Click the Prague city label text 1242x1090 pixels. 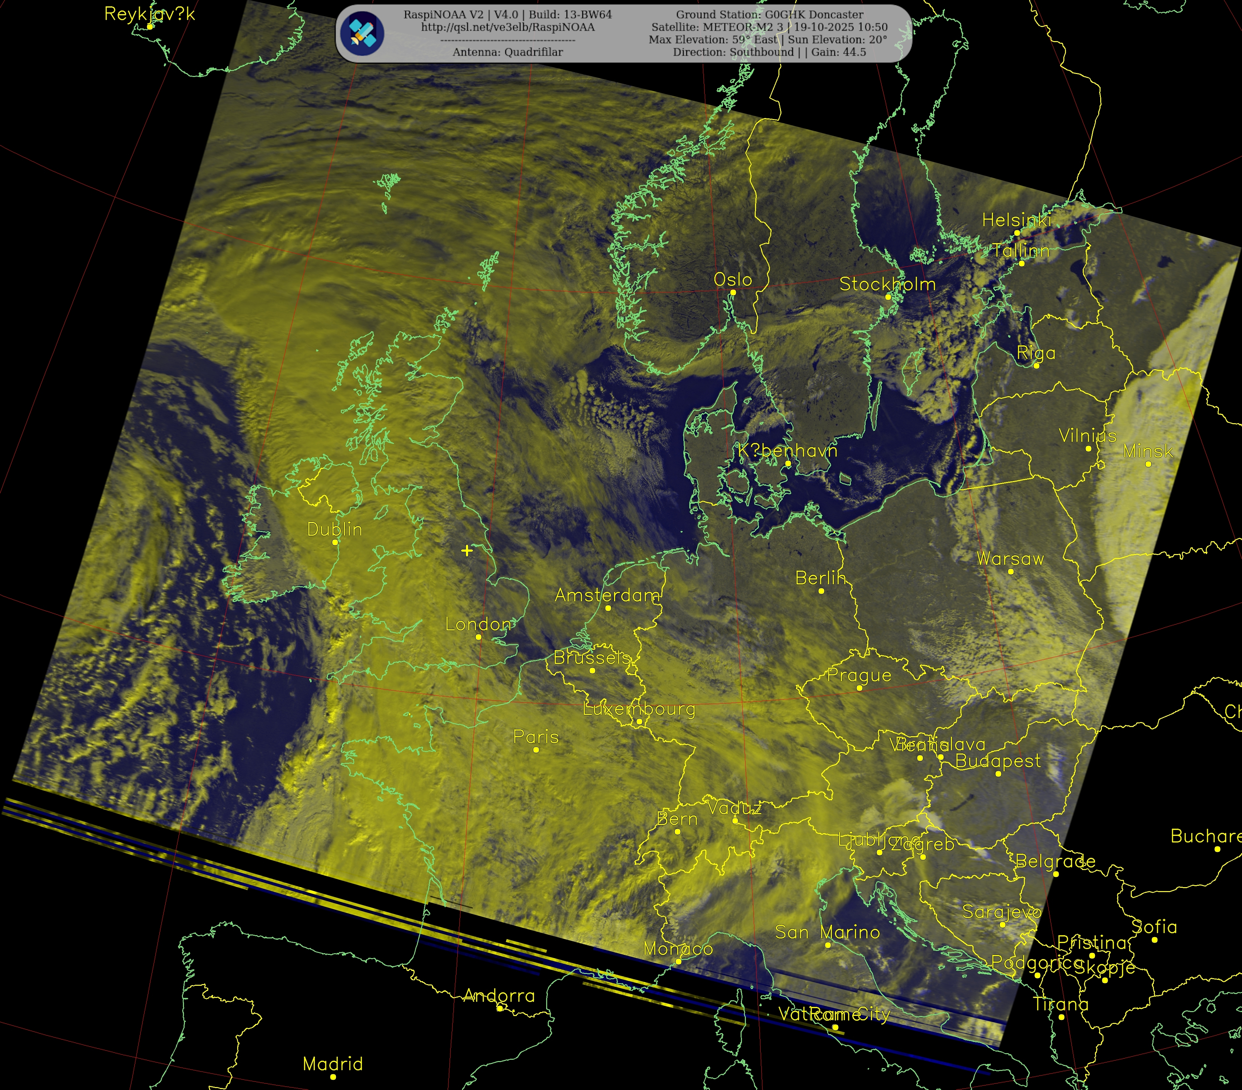pyautogui.click(x=859, y=675)
